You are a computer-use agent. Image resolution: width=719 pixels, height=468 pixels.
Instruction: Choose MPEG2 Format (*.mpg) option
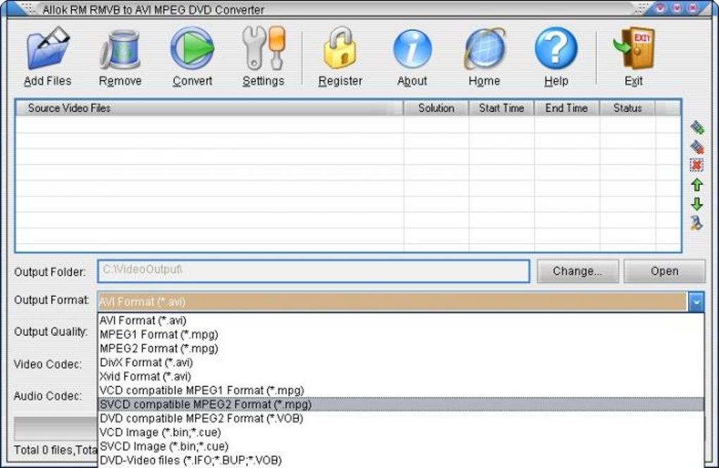401,348
